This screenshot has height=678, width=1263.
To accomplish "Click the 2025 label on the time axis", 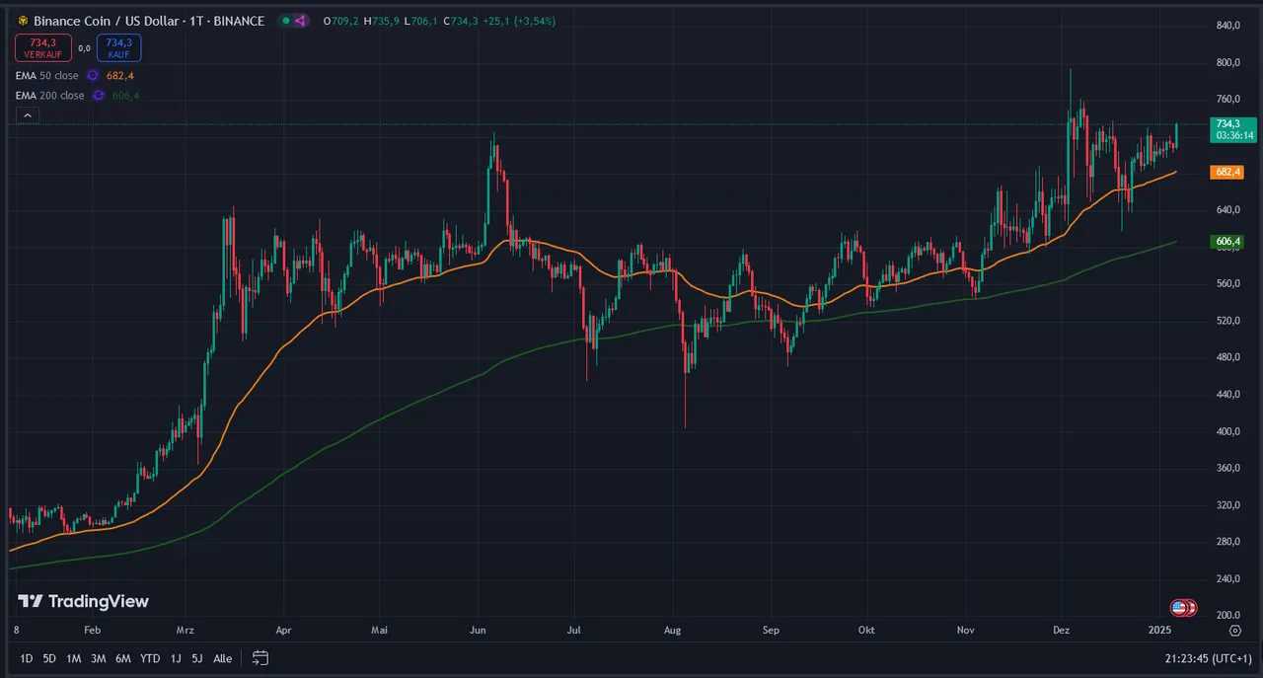I will point(1158,629).
